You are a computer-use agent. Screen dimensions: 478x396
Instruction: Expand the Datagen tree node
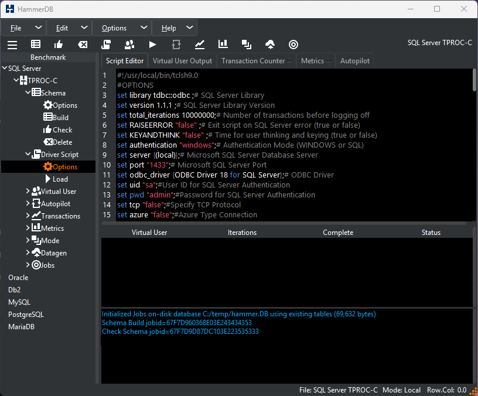28,252
